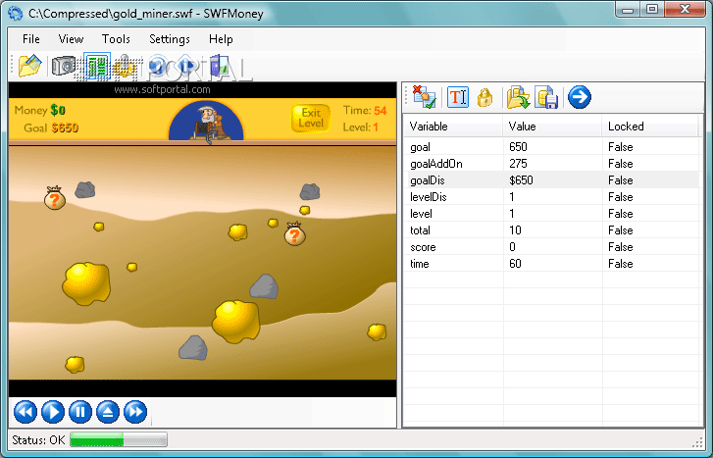Click the padlock lock-variable icon
The height and width of the screenshot is (458, 713).
484,97
